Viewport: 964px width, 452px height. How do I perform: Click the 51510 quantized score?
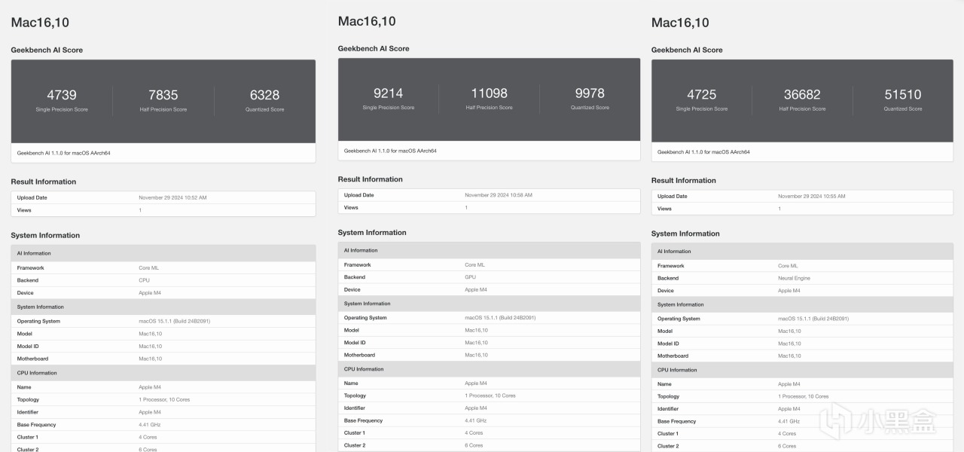(x=903, y=94)
